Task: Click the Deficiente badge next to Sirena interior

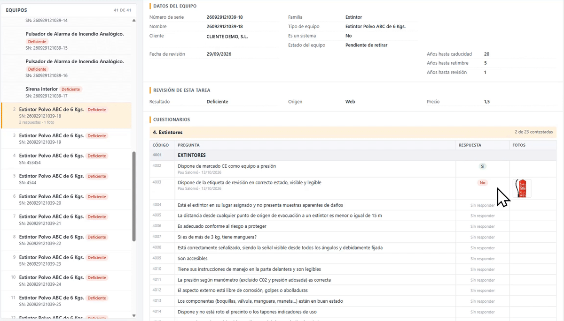Action: tap(71, 90)
